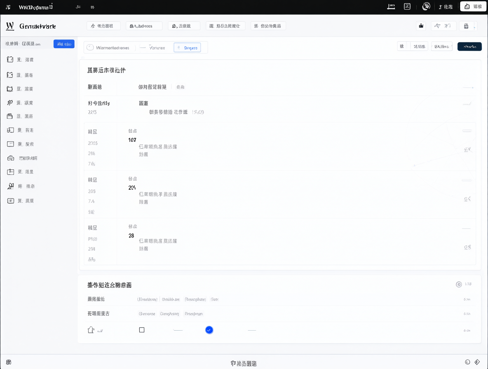This screenshot has width=488, height=369.
Task: Open the third toolbar button in header row
Action: click(184, 26)
